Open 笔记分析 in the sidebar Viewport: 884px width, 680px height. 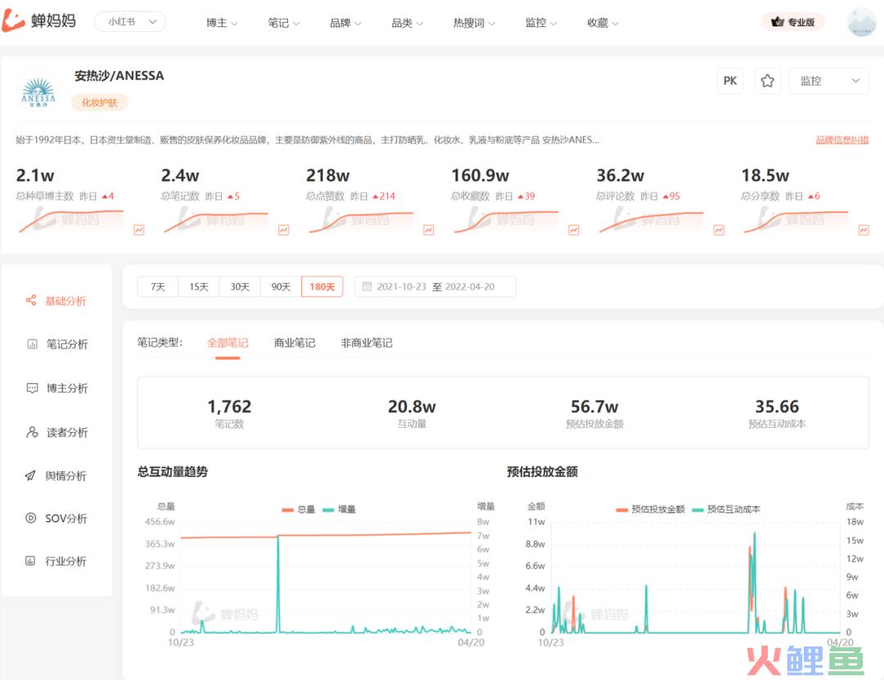click(x=56, y=344)
